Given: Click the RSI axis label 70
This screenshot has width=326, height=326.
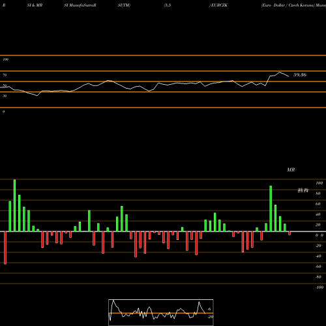Looking at the screenshot, I should click(x=5, y=75).
